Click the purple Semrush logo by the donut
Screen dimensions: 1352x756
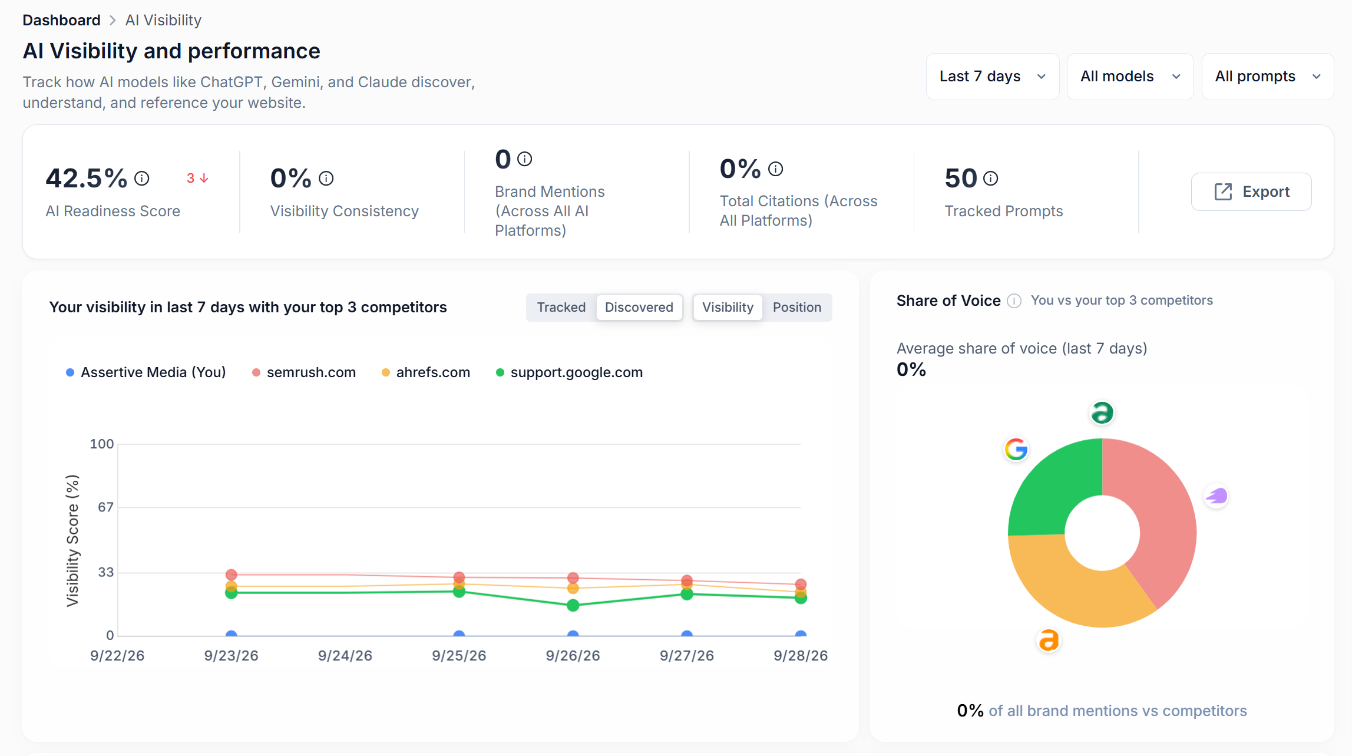click(x=1217, y=496)
